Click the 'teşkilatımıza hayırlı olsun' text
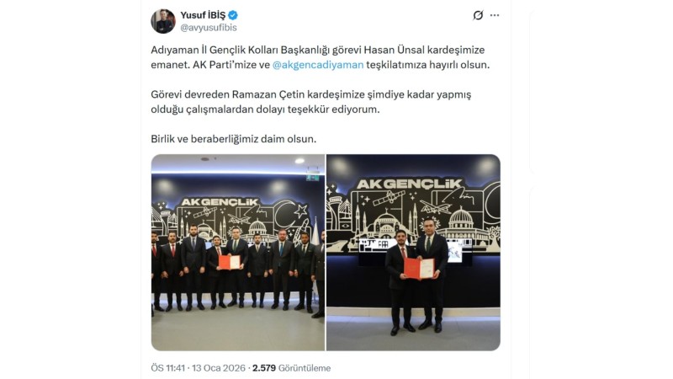Screen dimensions: 673x379 point(427,65)
